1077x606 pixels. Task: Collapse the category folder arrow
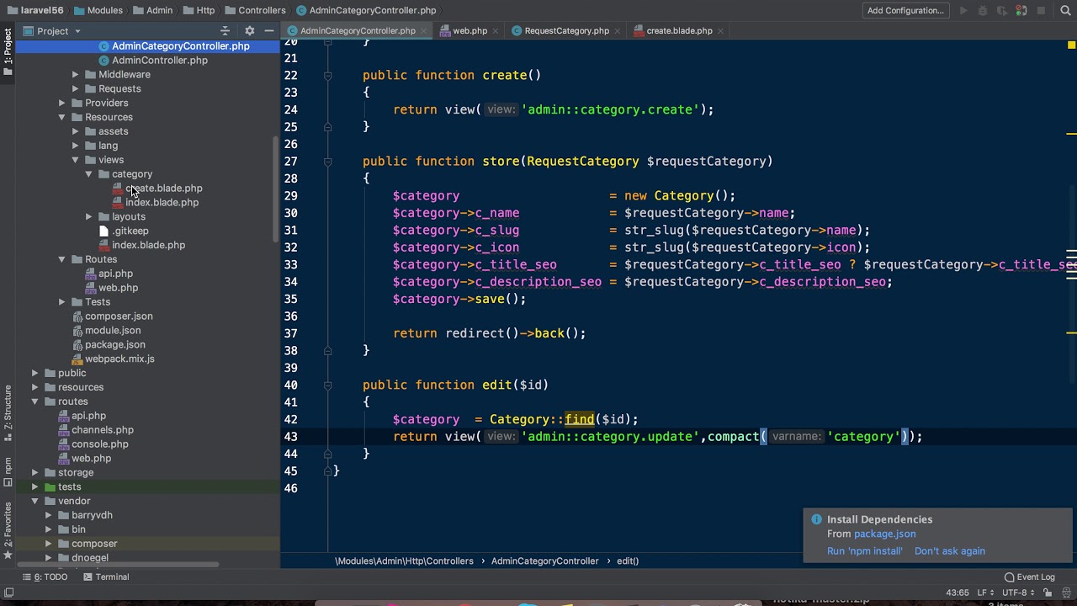[x=89, y=174]
